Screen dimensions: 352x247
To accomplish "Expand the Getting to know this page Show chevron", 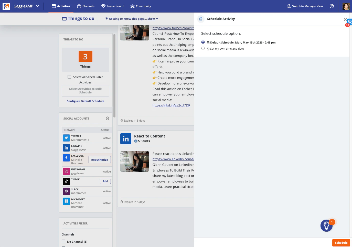I will tap(157, 18).
